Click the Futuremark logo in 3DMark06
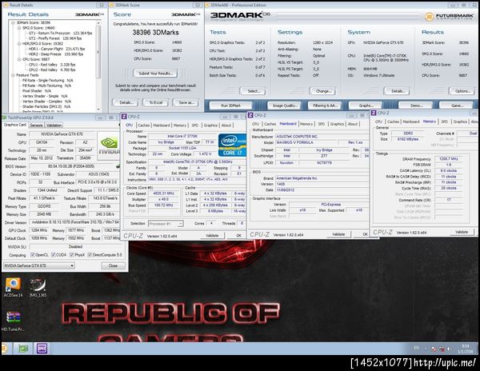Image resolution: width=480 pixels, height=371 pixels. point(450,16)
